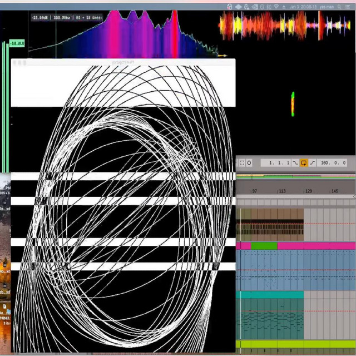
Task: Open the 'yes man' user menu
Action: pos(326,7)
